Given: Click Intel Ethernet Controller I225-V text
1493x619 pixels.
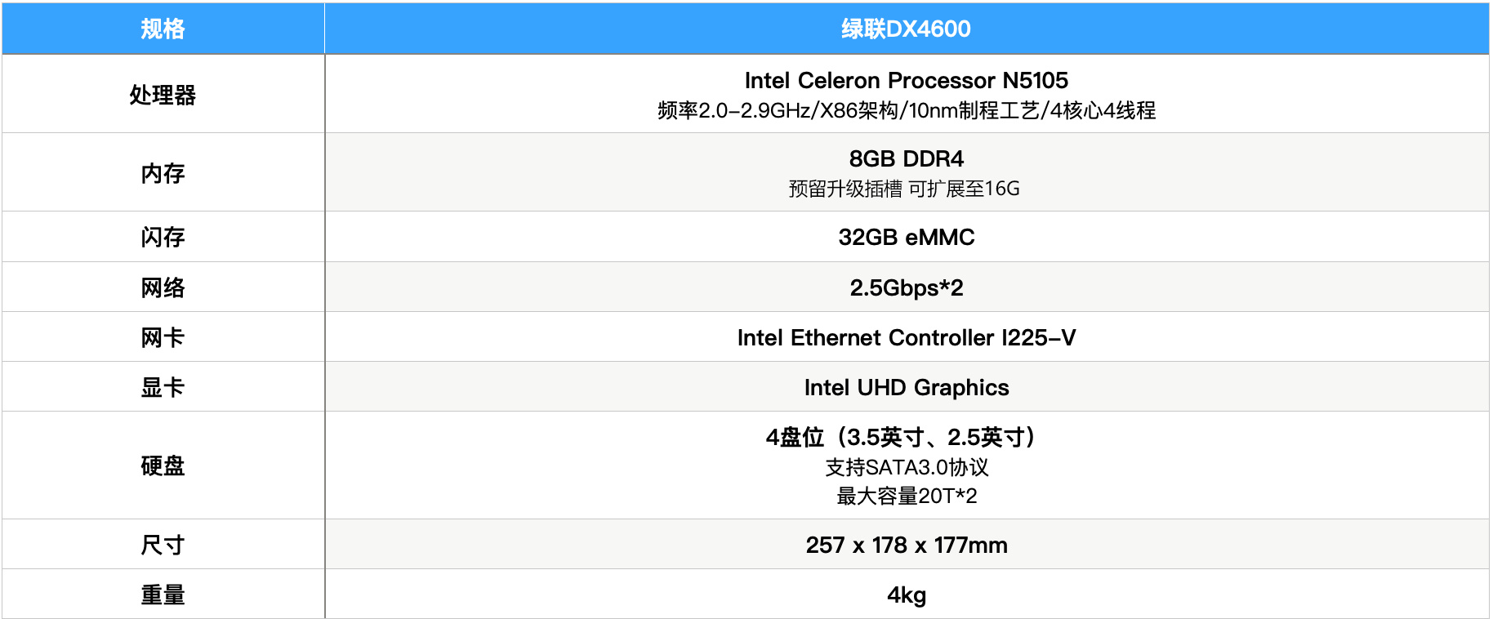Looking at the screenshot, I should pos(906,337).
